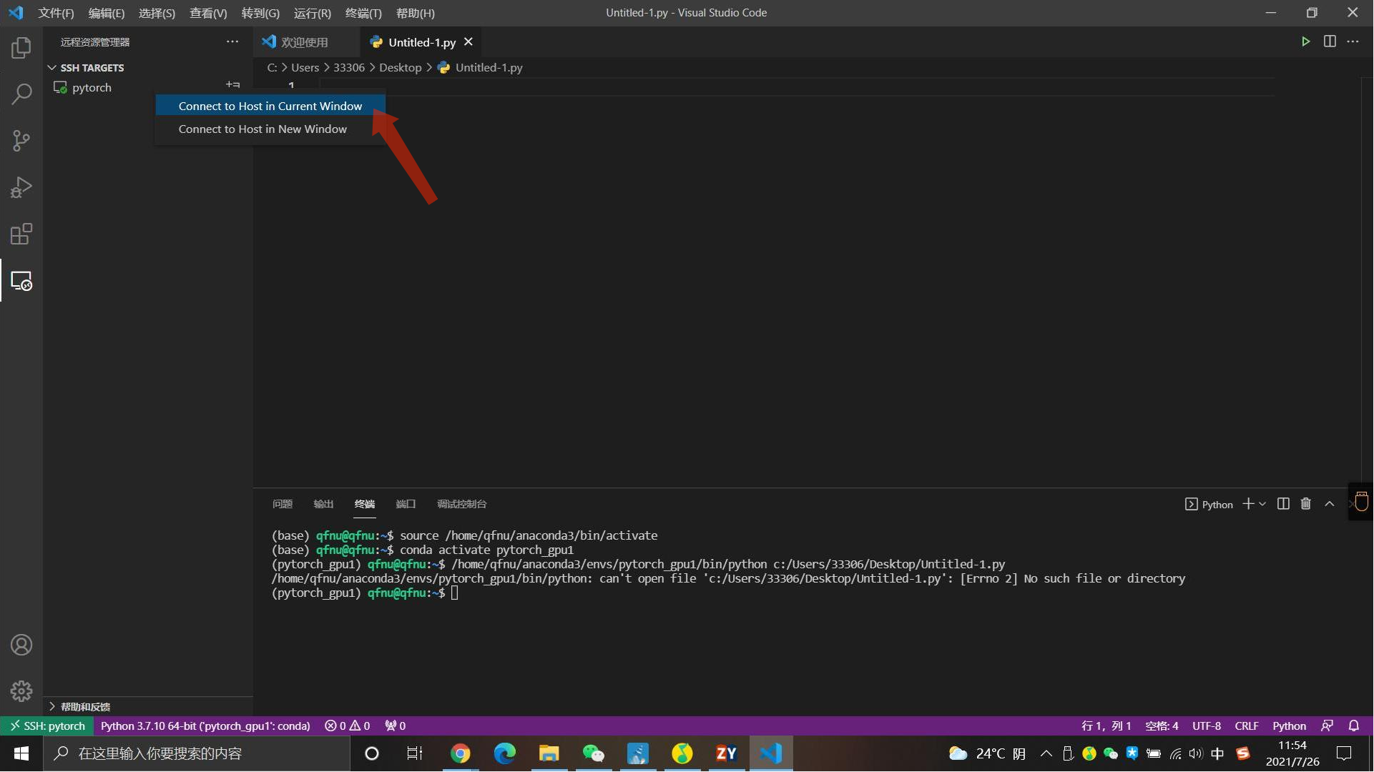Viewport: 1374px width, 772px height.
Task: Click forwarded ports indicator in status bar
Action: [x=396, y=726]
